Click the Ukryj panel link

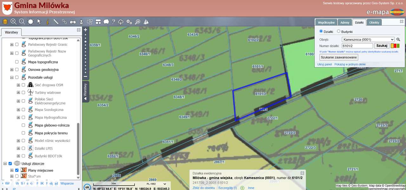pyautogui.click(x=324, y=64)
